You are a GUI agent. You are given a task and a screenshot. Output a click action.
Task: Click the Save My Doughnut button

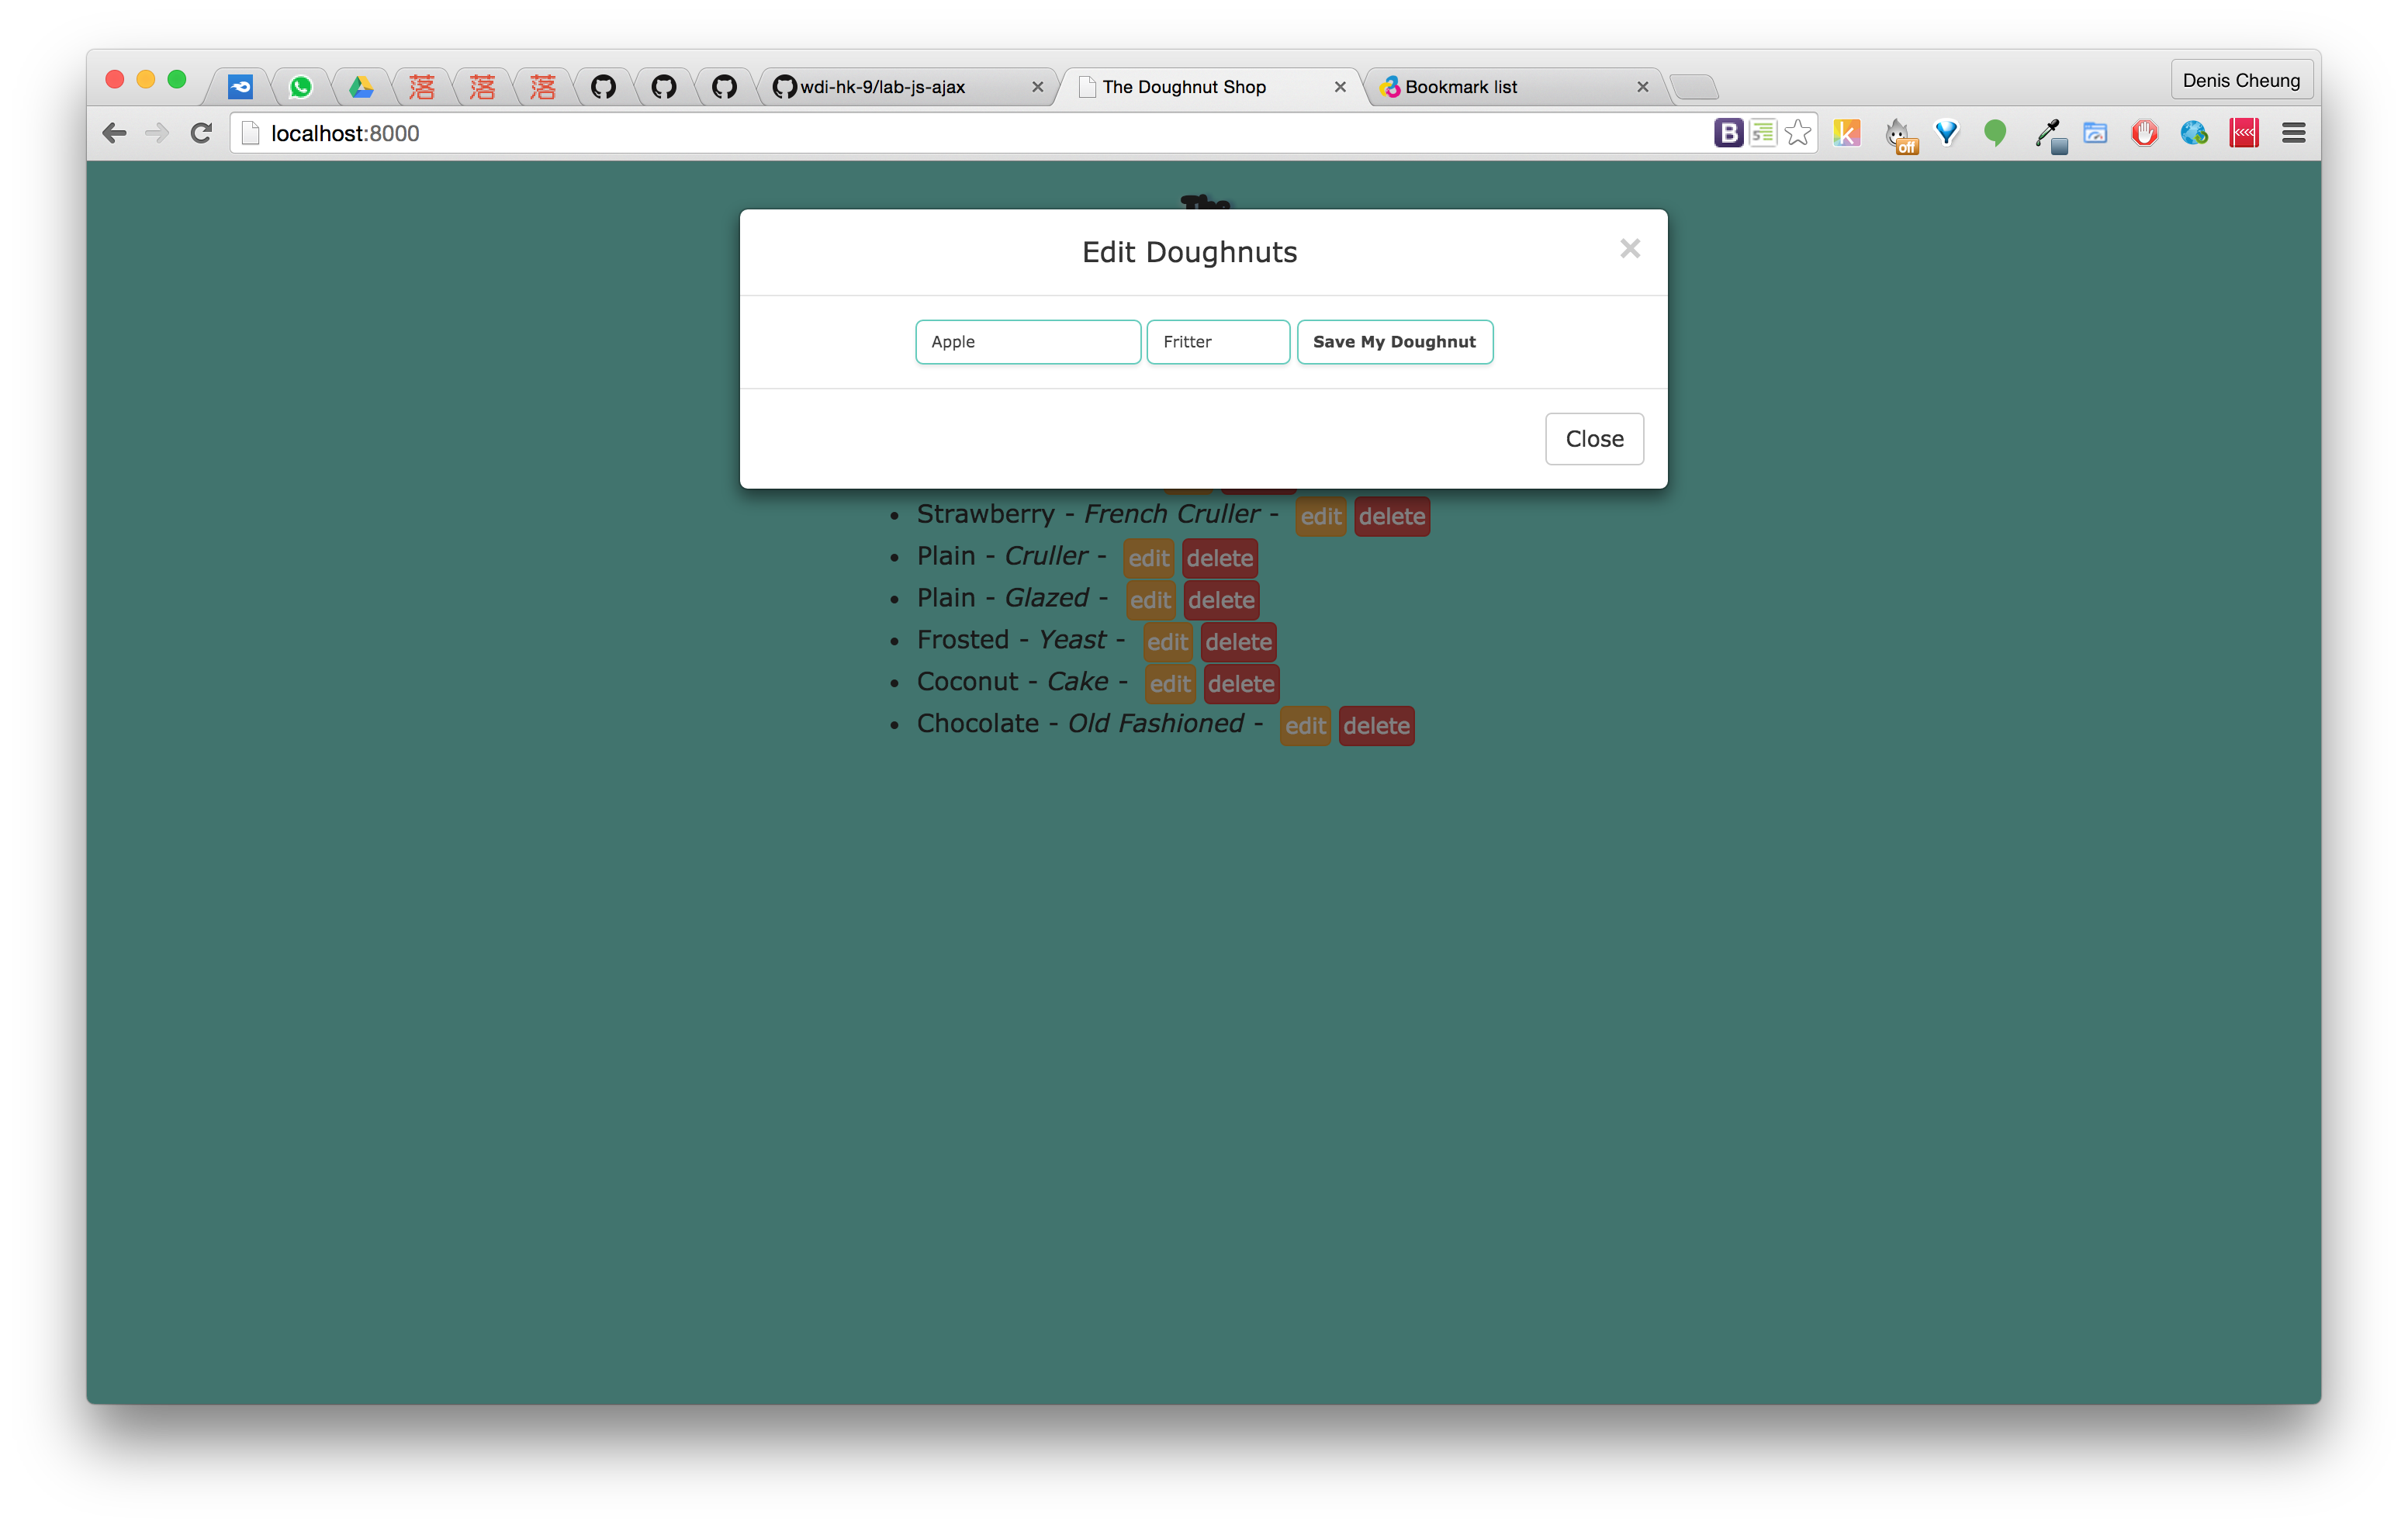click(x=1394, y=342)
